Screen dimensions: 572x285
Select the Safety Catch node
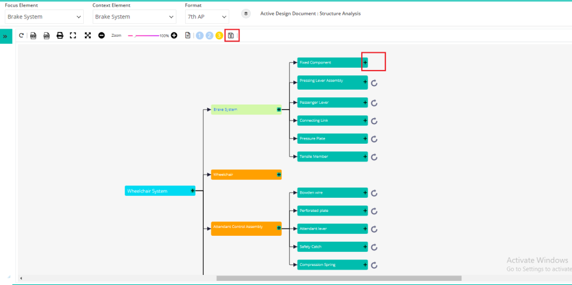[332, 247]
